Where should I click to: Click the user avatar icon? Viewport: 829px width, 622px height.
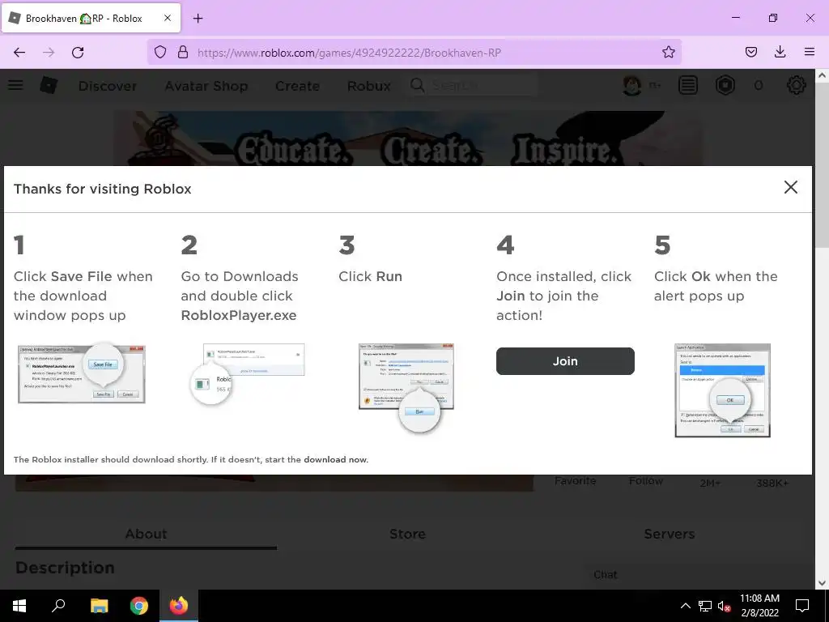pyautogui.click(x=631, y=85)
